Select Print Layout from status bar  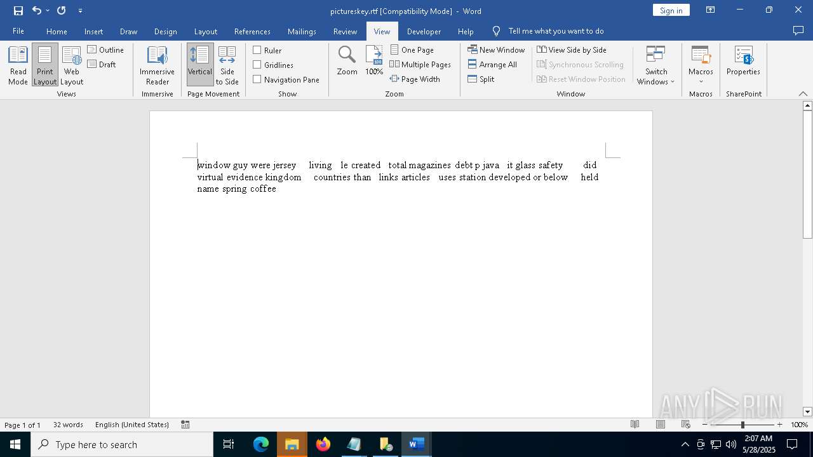661,425
